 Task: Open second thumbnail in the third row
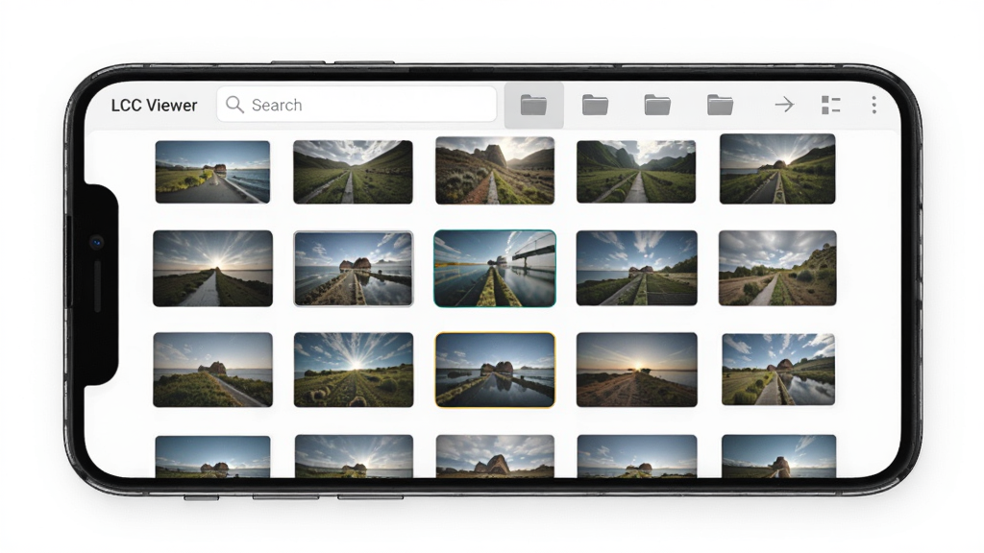pyautogui.click(x=354, y=370)
